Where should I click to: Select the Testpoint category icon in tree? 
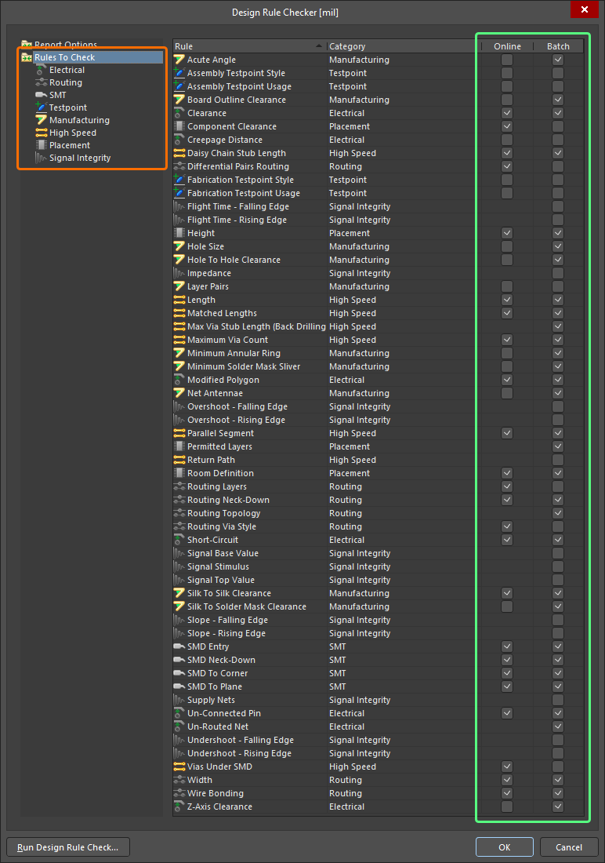click(41, 107)
